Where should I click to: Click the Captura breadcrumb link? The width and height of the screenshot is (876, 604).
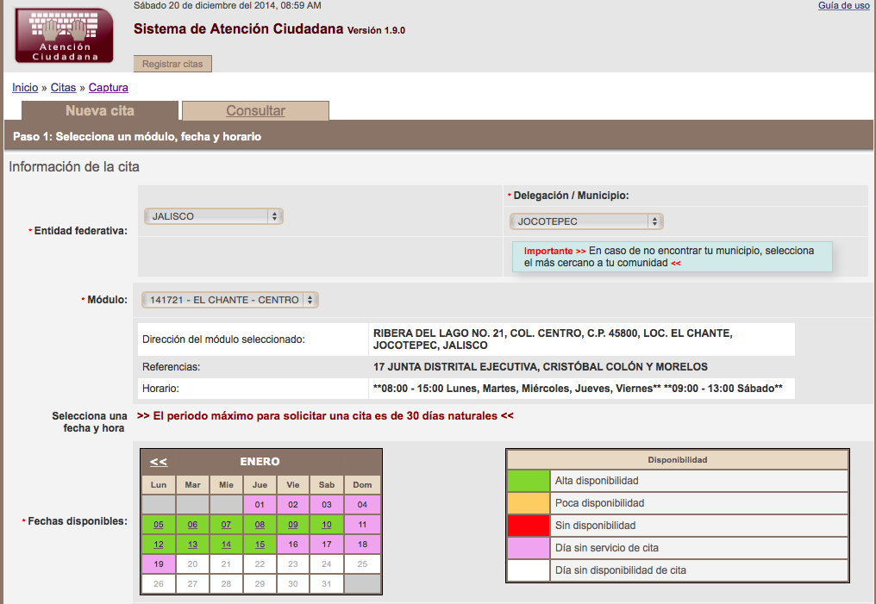[x=108, y=87]
